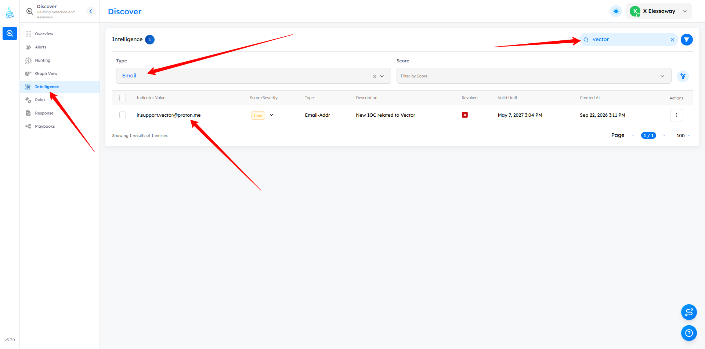Open Graph View in the sidebar
Image resolution: width=705 pixels, height=349 pixels.
point(60,73)
